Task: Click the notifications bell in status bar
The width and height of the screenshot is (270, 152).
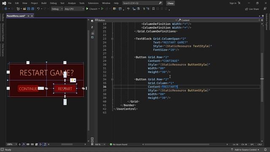Action: (265, 149)
